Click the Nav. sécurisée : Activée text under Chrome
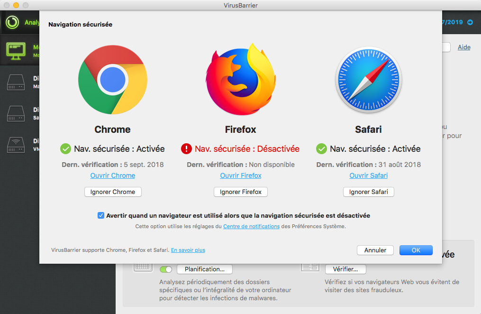This screenshot has height=314, width=481. (x=119, y=149)
